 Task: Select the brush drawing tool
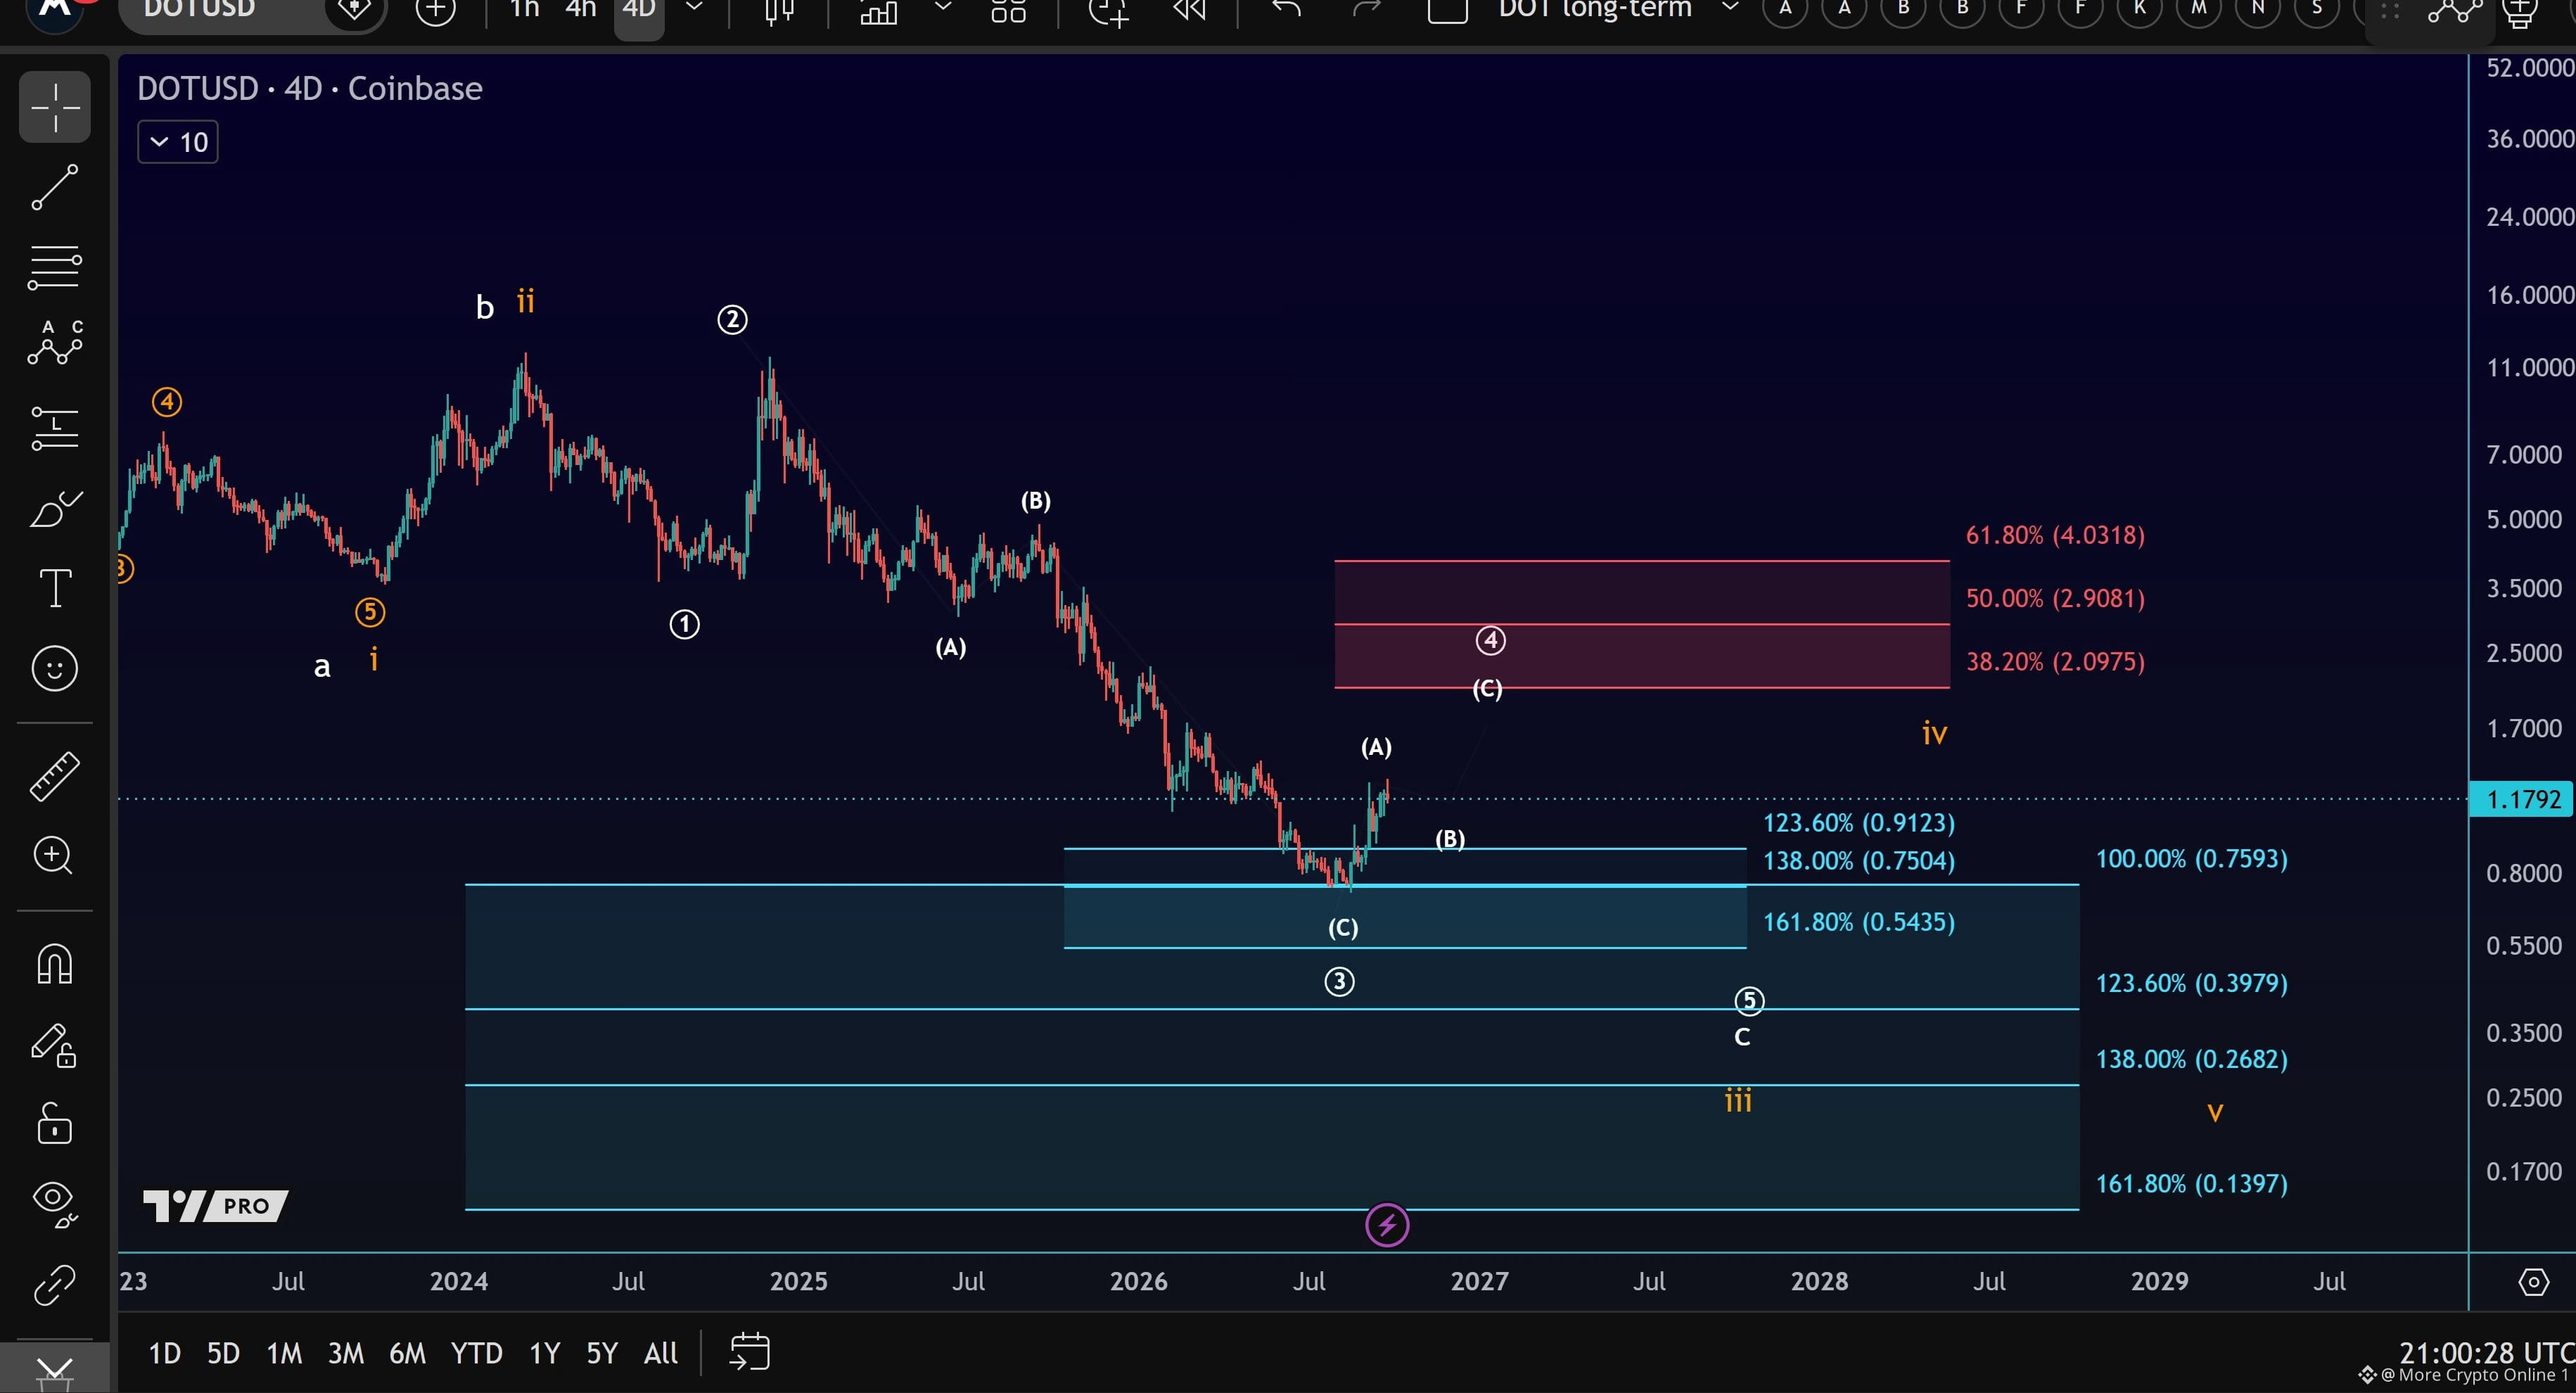click(54, 510)
